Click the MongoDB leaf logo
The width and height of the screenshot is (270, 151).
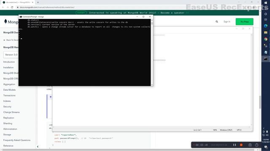click(5, 21)
